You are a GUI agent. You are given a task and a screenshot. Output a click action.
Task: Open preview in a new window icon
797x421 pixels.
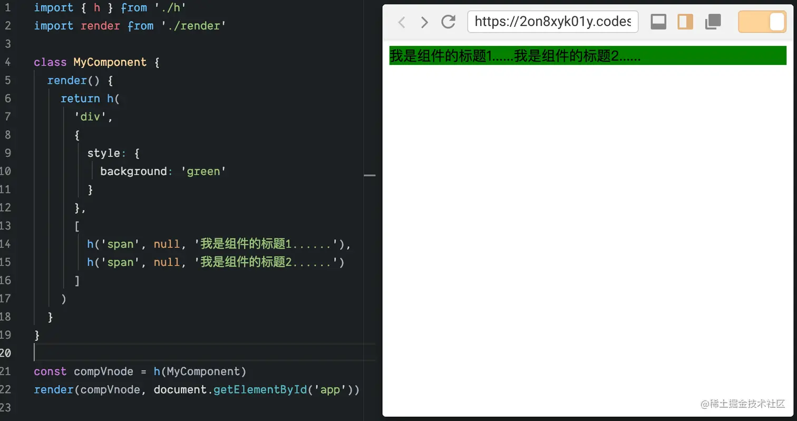[713, 22]
